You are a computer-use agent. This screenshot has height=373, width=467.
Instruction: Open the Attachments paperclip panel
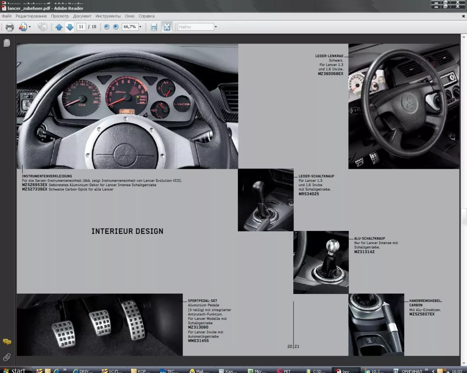point(7,357)
